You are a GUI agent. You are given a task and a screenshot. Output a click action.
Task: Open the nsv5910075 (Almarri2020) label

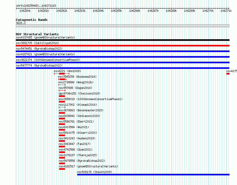pyautogui.click(x=78, y=133)
